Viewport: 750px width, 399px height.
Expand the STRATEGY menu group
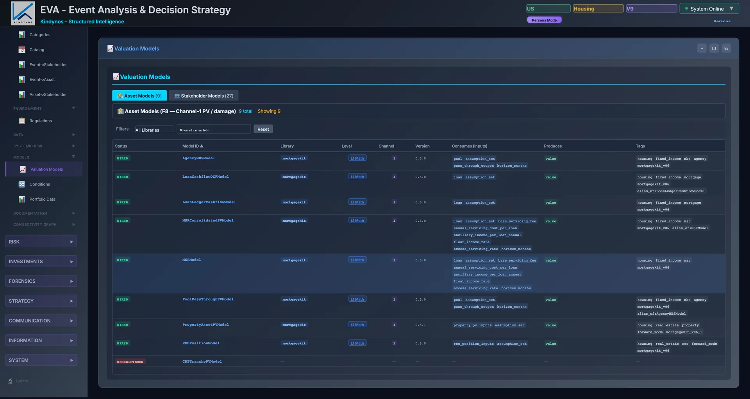(41, 301)
